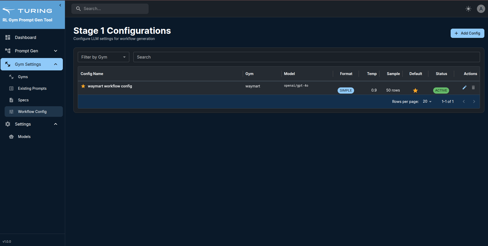The width and height of the screenshot is (488, 246).
Task: Toggle ACTIVE status of the config
Action: pyautogui.click(x=441, y=90)
